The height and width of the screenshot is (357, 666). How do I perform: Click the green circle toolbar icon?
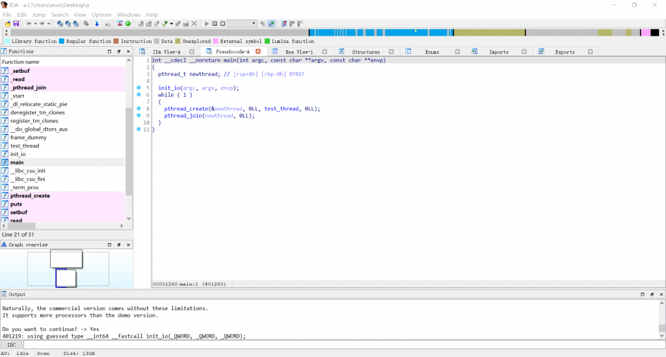click(128, 24)
